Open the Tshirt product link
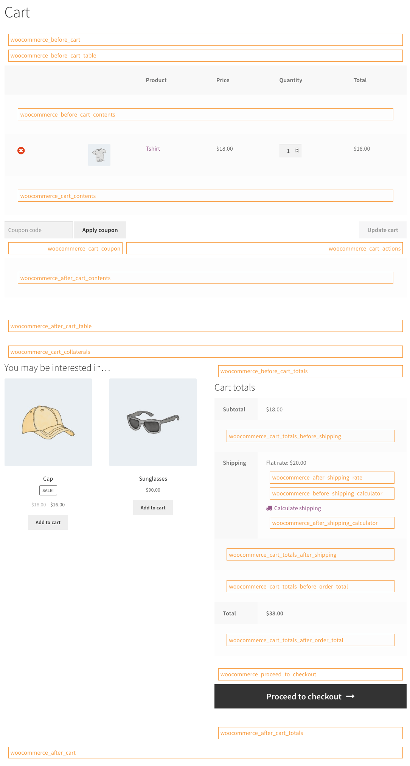 [x=153, y=149]
